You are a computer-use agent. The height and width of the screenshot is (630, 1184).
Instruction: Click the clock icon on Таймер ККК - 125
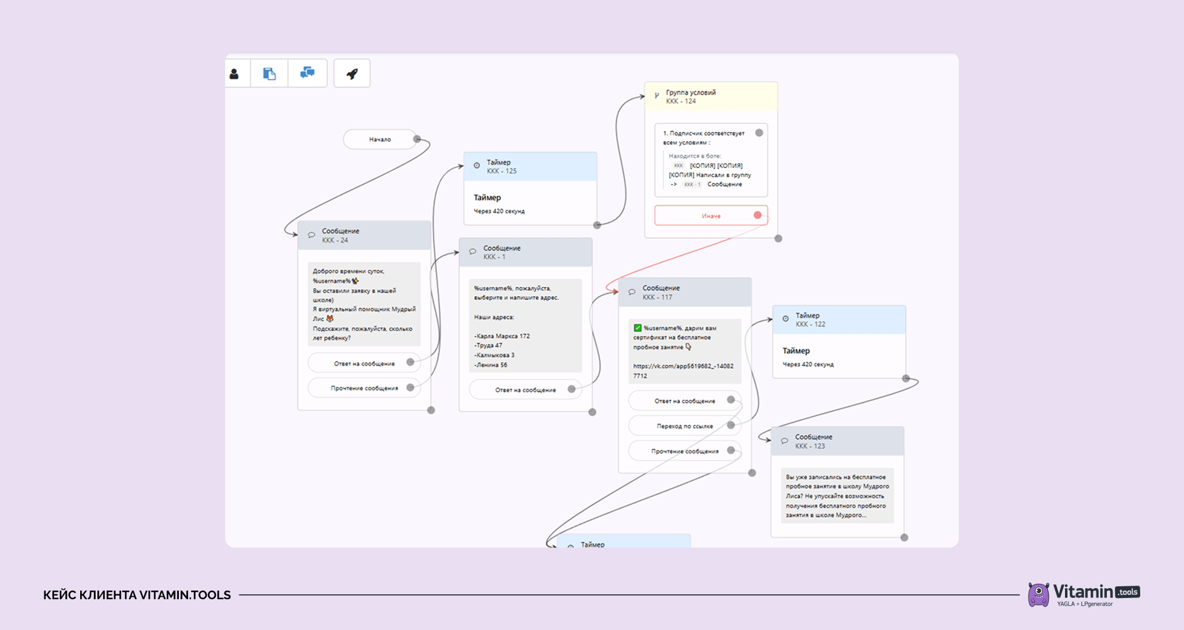(x=477, y=166)
